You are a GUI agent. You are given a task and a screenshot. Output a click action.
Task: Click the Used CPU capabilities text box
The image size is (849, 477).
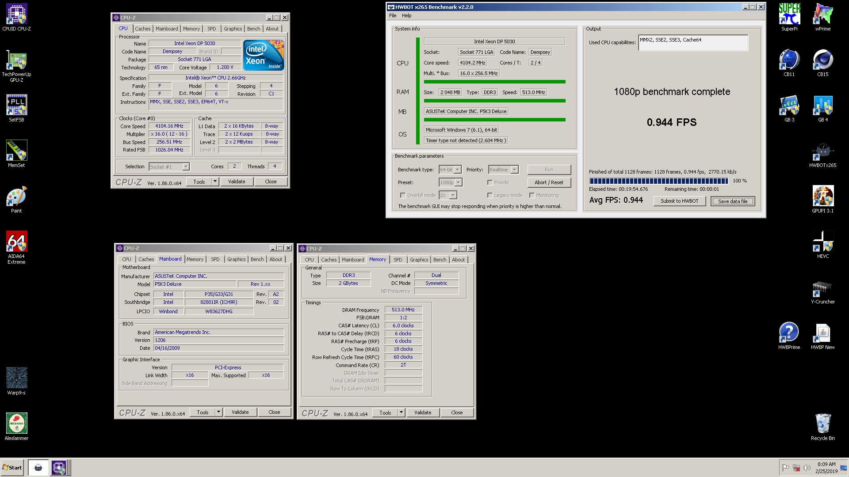coord(693,43)
